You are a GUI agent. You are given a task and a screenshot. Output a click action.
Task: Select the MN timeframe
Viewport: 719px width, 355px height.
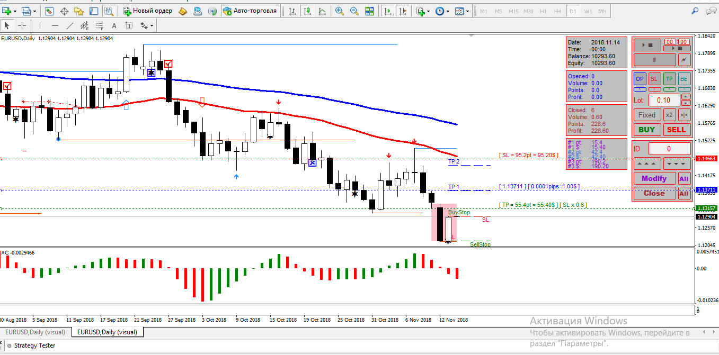(602, 11)
